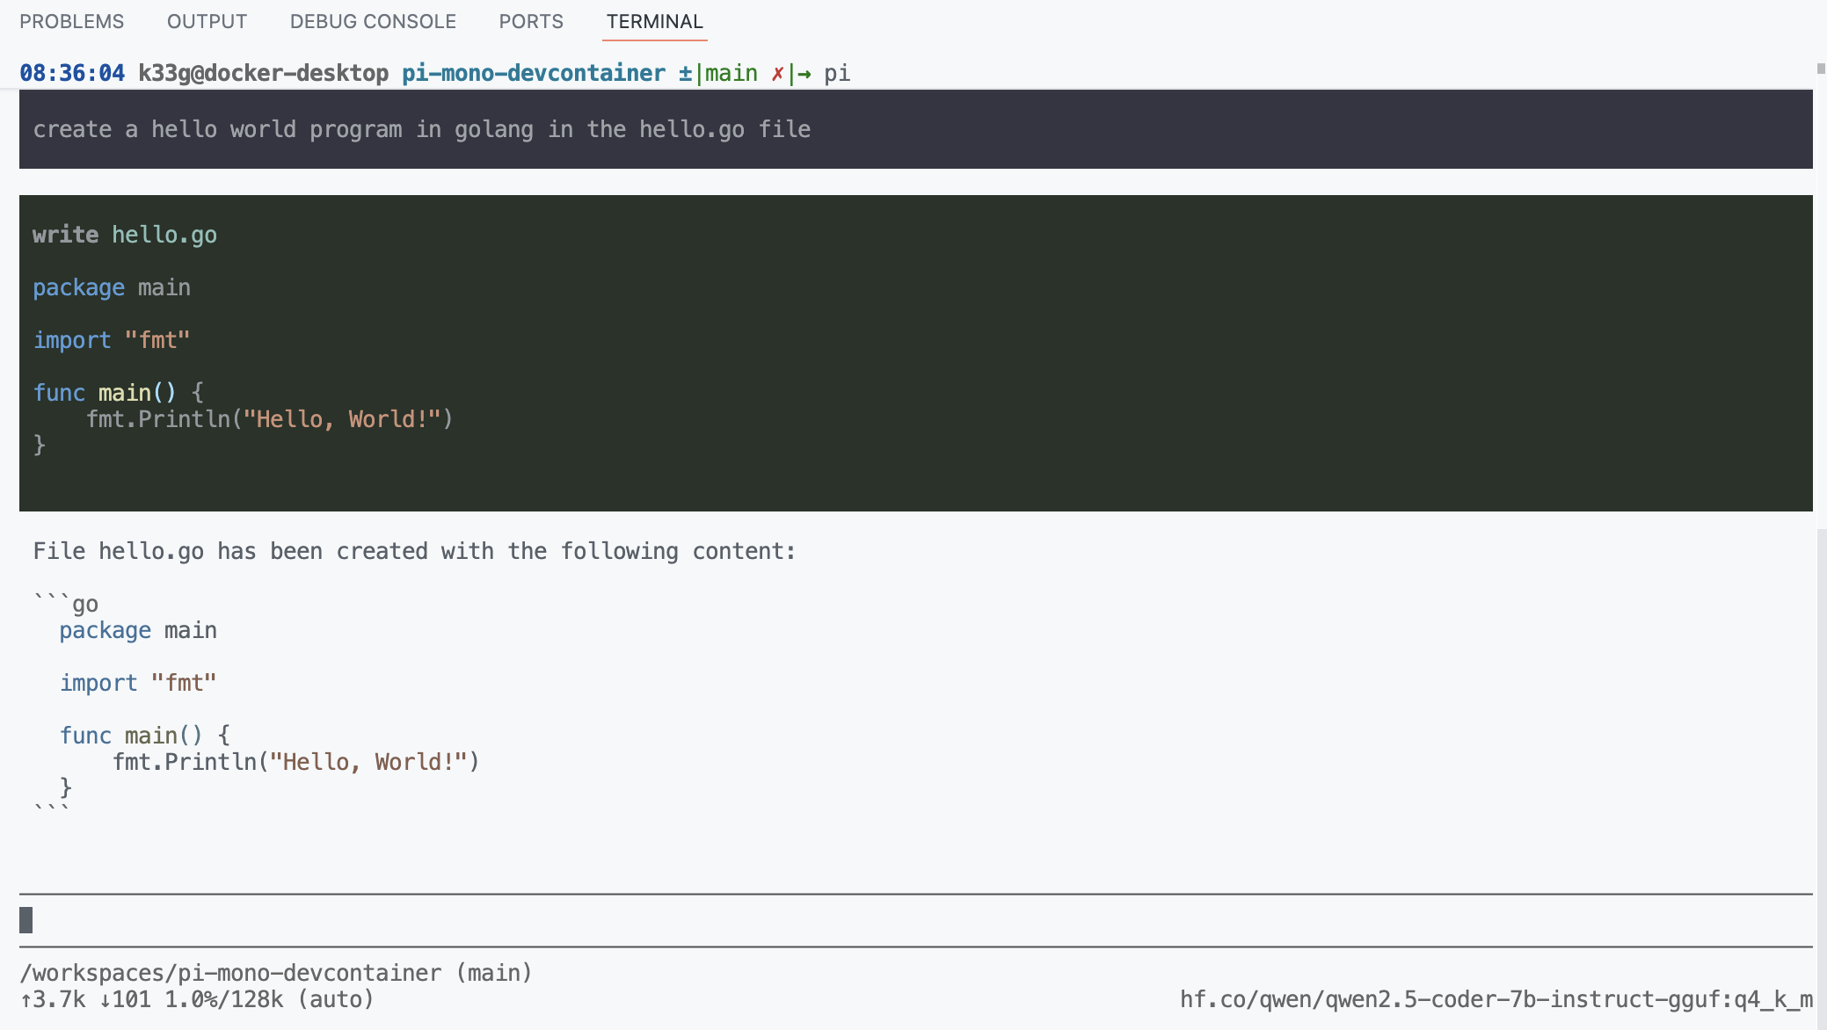Click the hello.go filename after write
Viewport: 1827px width, 1030px height.
point(164,235)
